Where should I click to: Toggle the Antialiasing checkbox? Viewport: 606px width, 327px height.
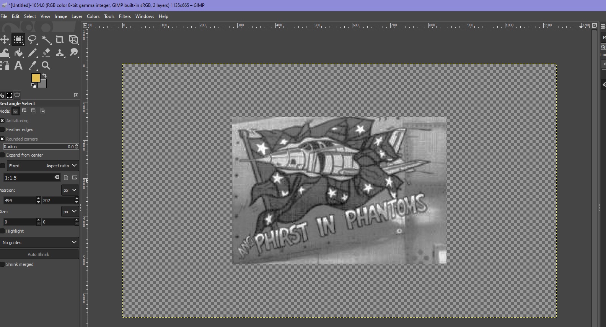(x=2, y=121)
